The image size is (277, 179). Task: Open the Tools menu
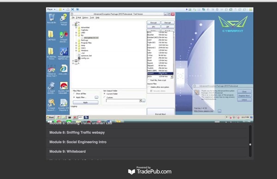coord(92,17)
